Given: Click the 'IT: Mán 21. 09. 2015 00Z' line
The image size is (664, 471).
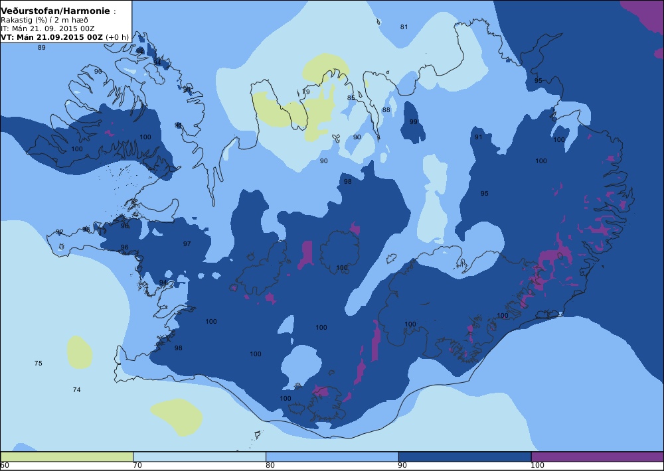Looking at the screenshot, I should [x=48, y=29].
